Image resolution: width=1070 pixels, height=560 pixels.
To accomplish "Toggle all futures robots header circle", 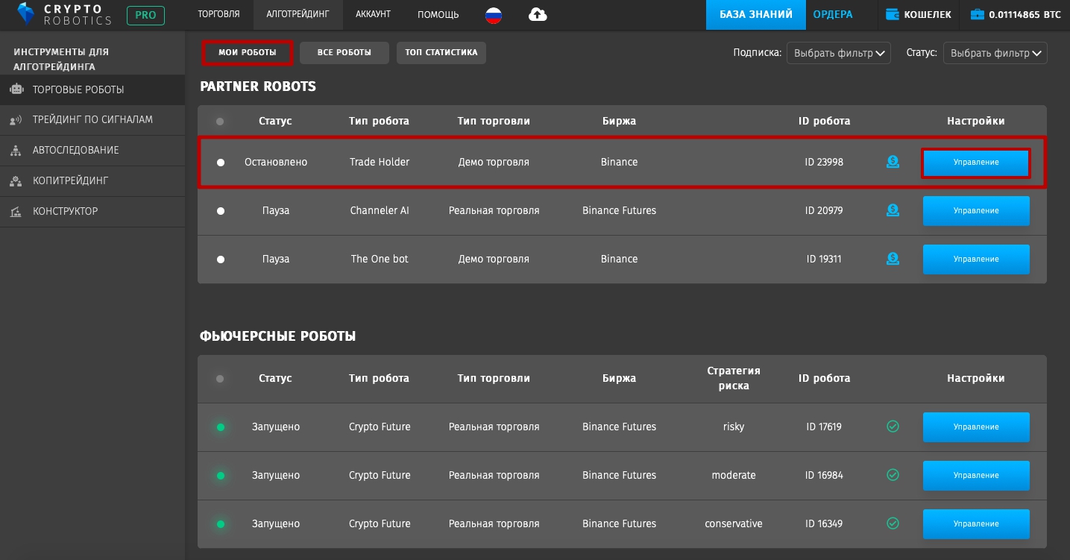I will (220, 379).
